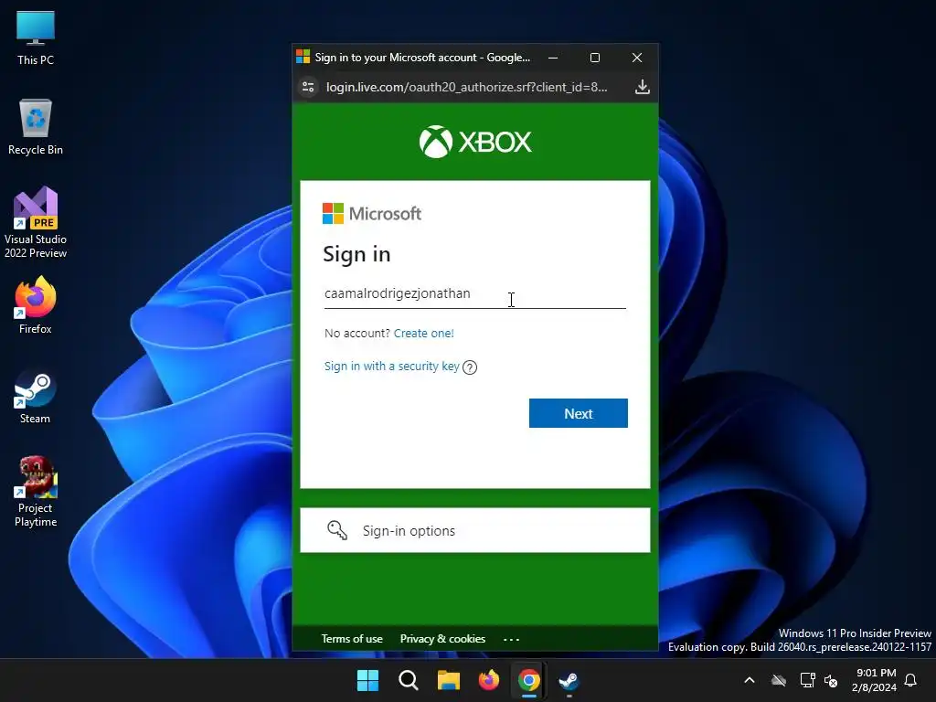Open the notifications bell

coord(911,680)
